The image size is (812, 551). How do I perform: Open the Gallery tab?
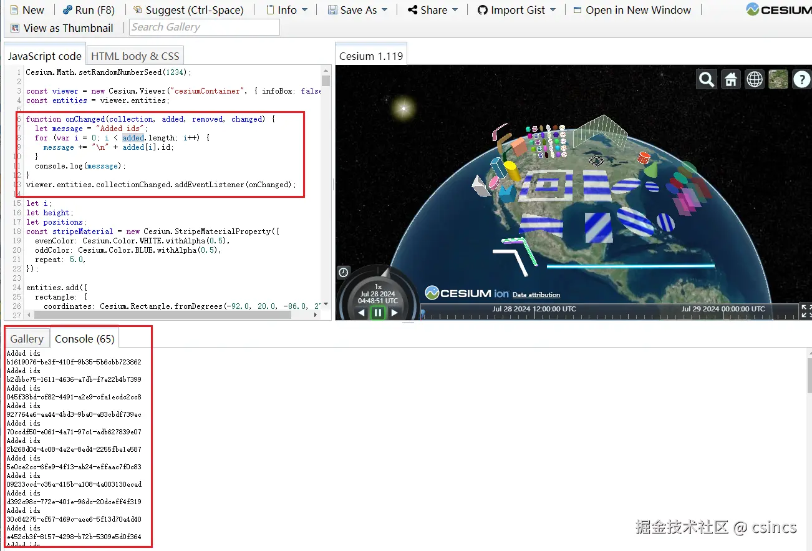point(27,338)
